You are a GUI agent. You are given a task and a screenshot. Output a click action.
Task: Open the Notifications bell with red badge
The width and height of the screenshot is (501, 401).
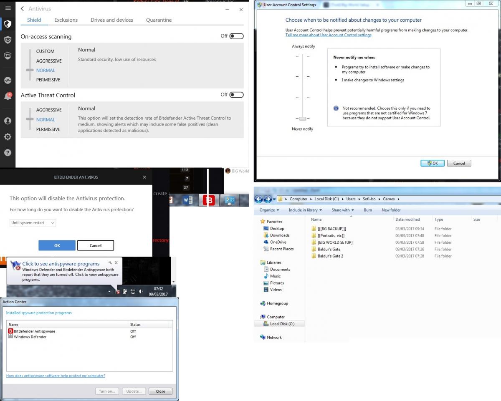pos(8,96)
